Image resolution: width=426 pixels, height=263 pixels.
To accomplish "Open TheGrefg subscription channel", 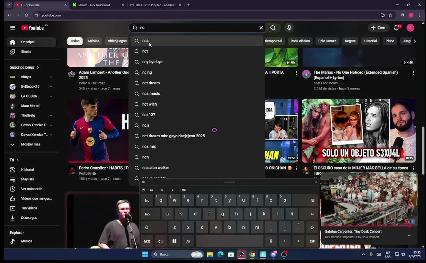I will (x=31, y=115).
